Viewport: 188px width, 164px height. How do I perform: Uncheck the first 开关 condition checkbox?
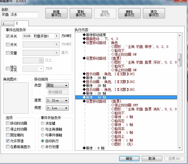[x=8, y=36]
